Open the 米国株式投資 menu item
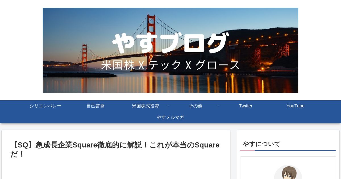The image size is (341, 179). 145,106
